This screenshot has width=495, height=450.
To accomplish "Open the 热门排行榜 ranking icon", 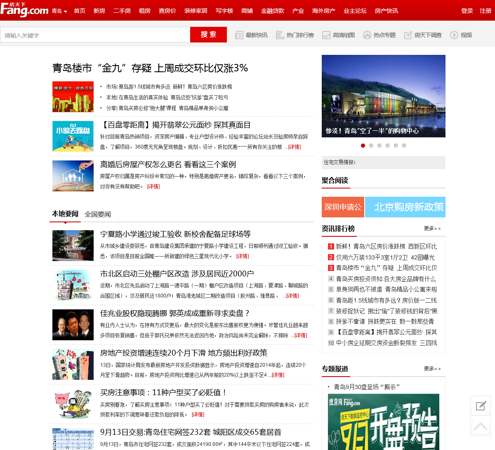I will [280, 35].
